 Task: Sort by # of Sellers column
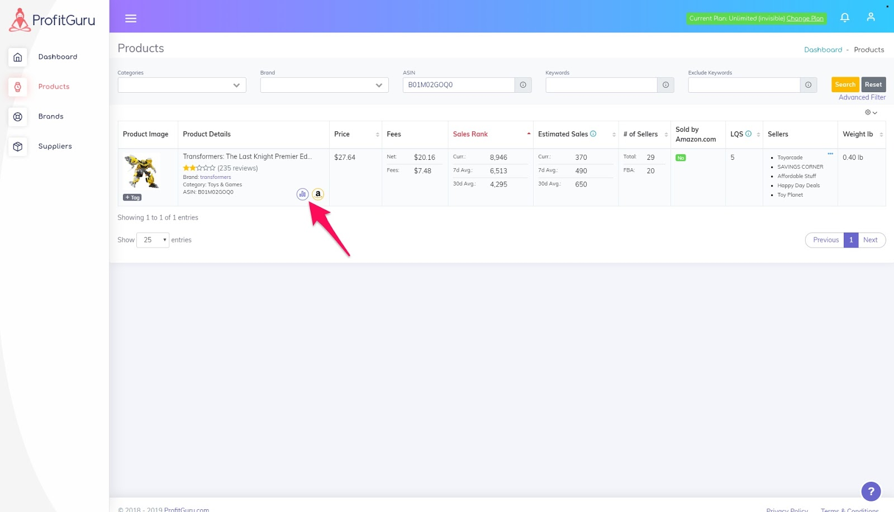tap(644, 134)
